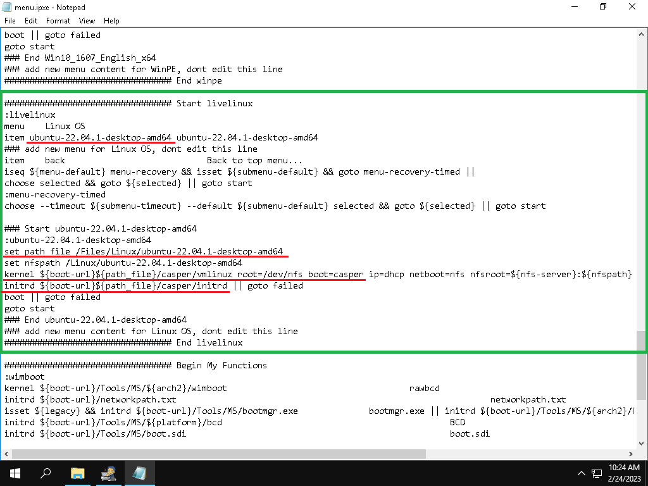
Task: Open the notification center icon
Action: click(635, 473)
